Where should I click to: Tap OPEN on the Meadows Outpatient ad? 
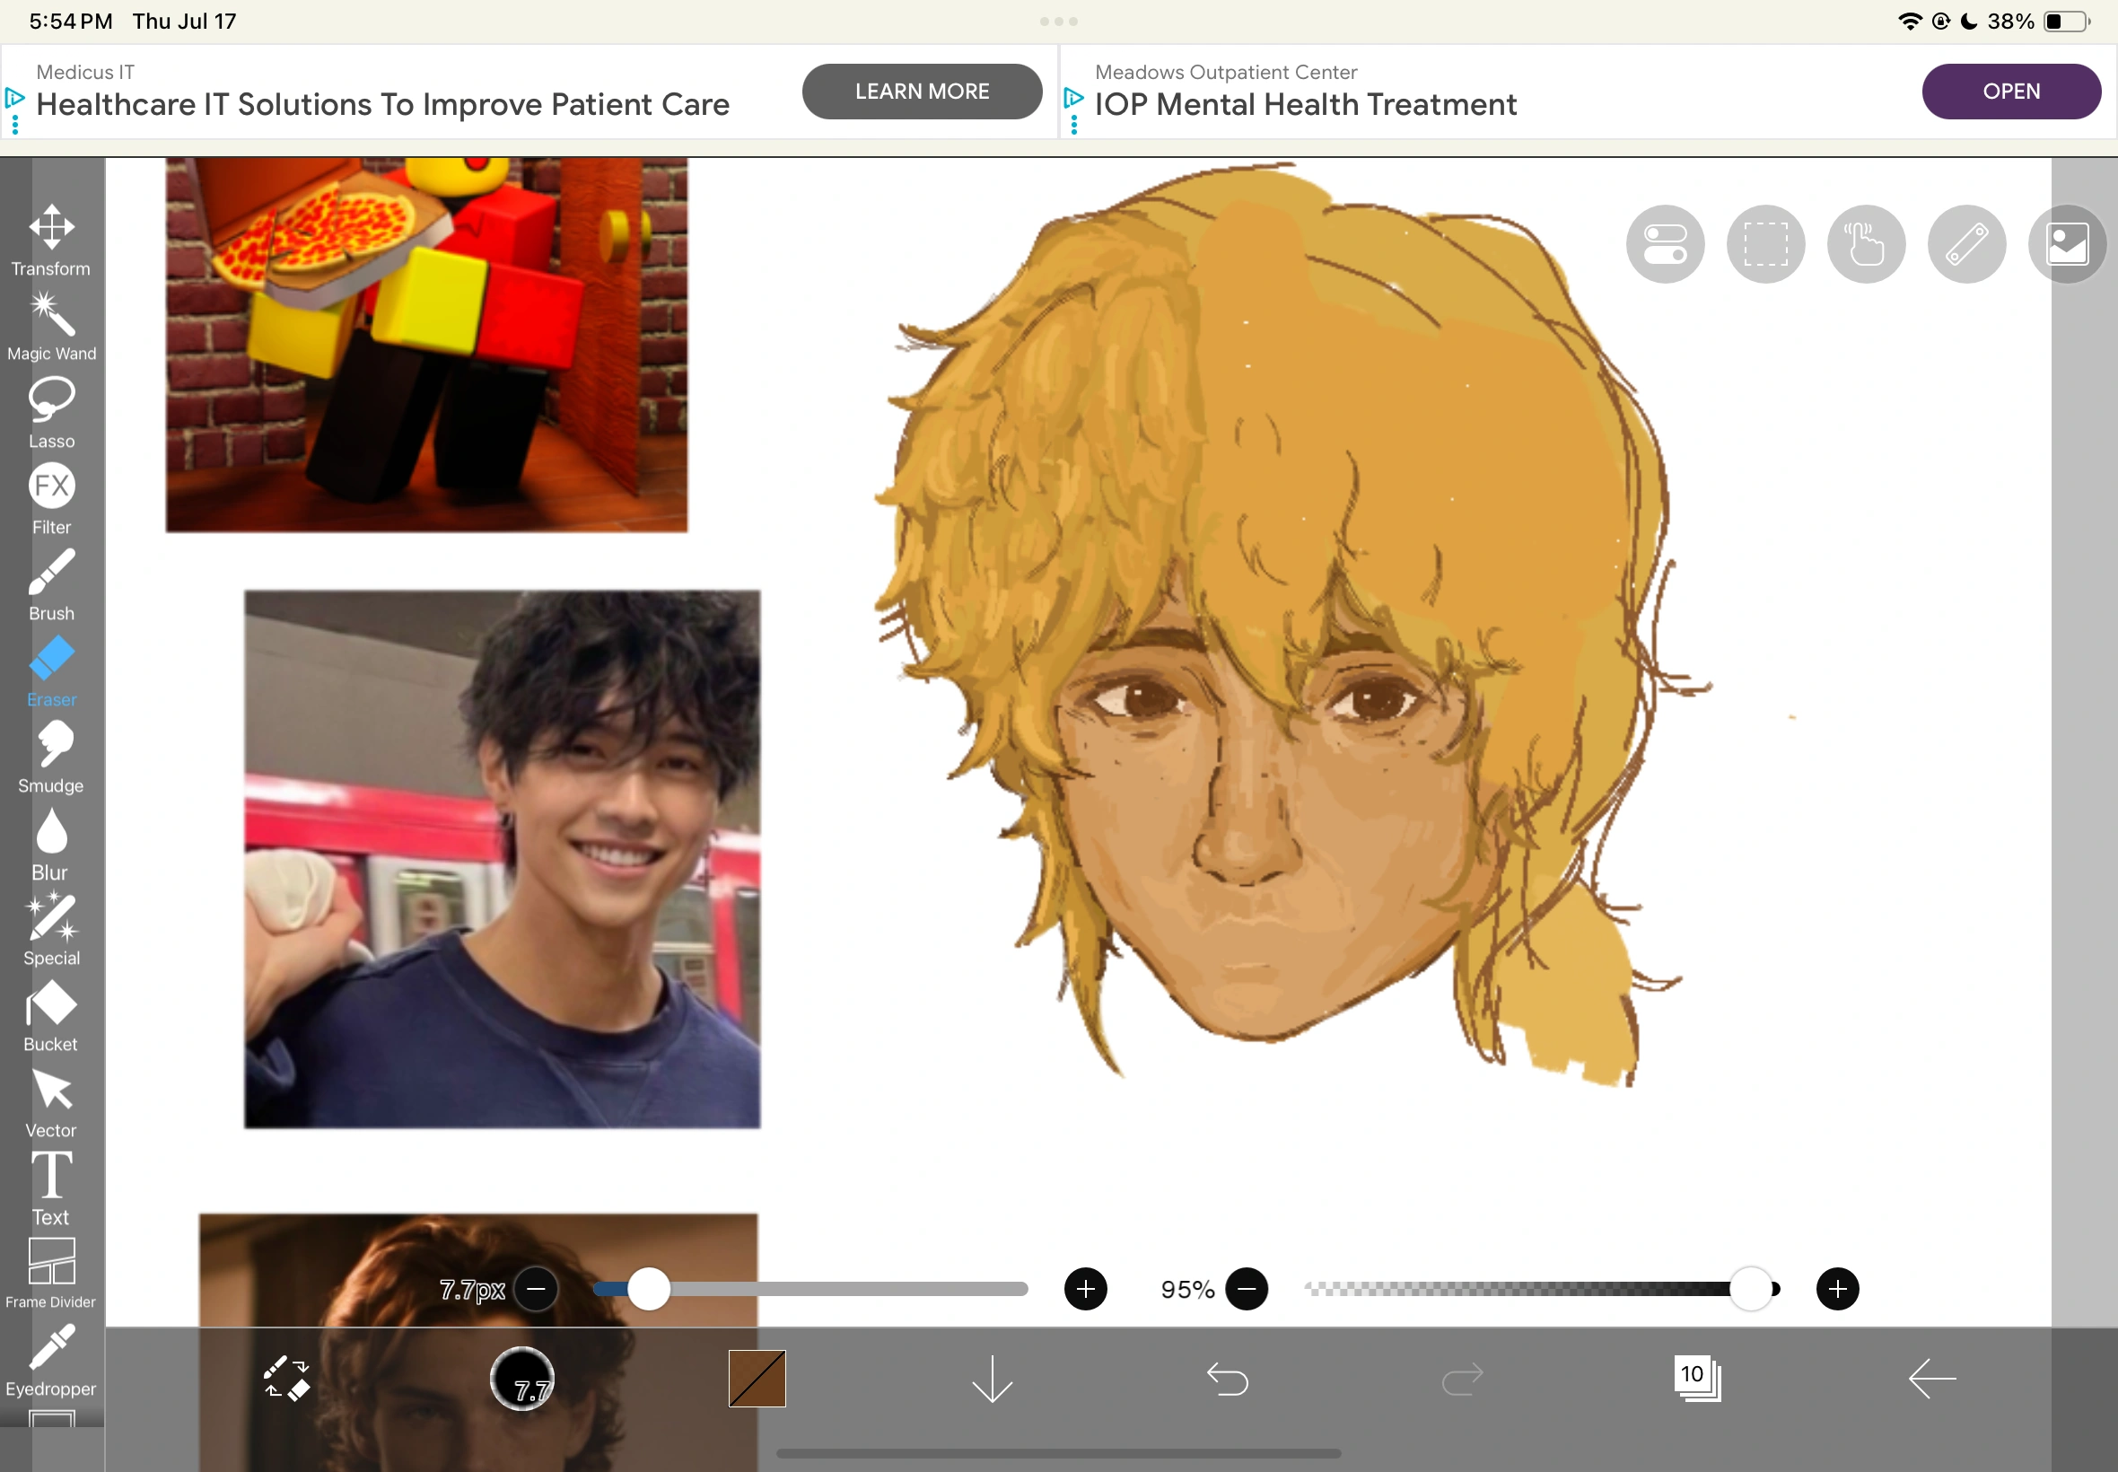(2011, 91)
